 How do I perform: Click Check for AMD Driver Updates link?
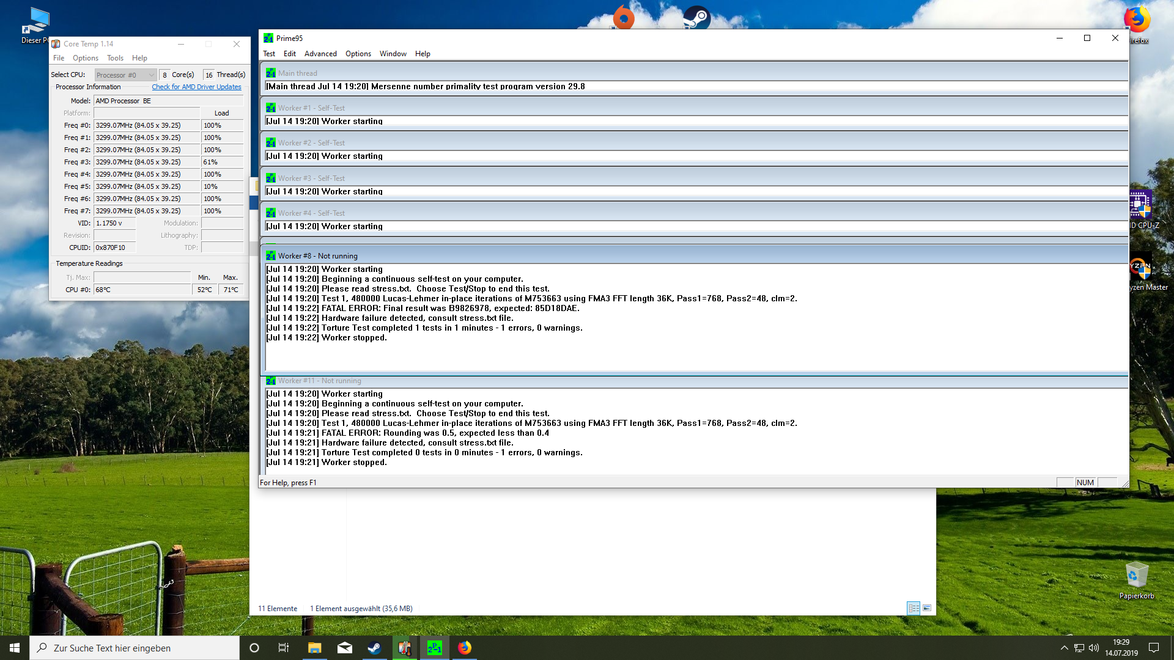[x=196, y=87]
